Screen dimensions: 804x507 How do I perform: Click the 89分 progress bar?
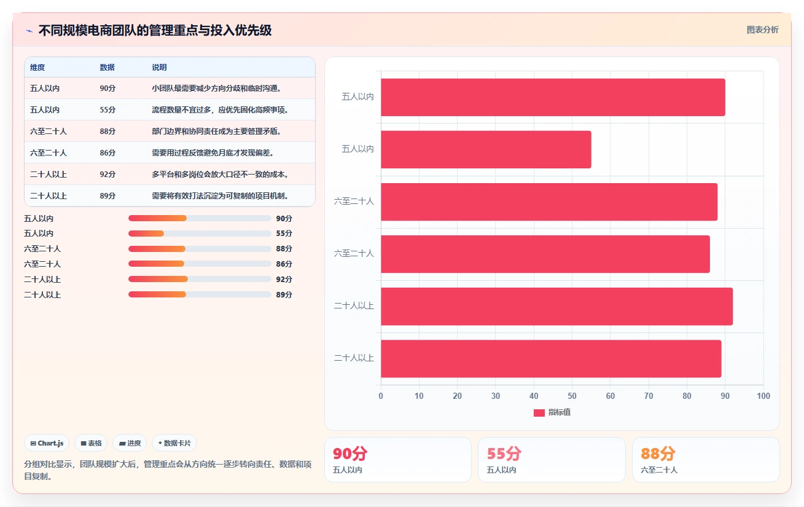click(200, 294)
